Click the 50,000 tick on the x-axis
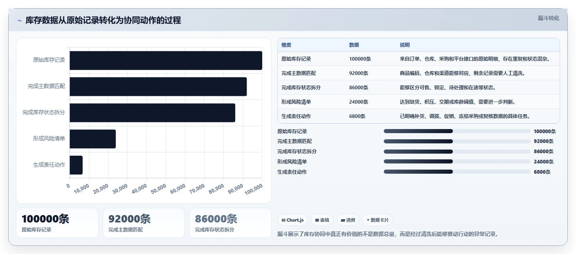This screenshot has width=576, height=254. (x=158, y=188)
